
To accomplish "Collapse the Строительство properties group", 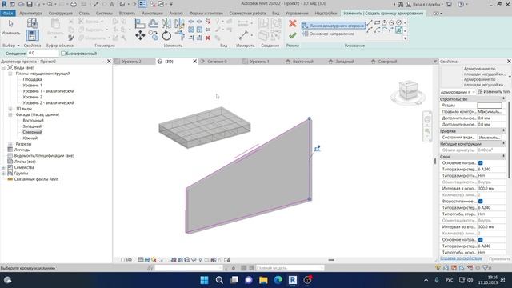I will (x=503, y=98).
